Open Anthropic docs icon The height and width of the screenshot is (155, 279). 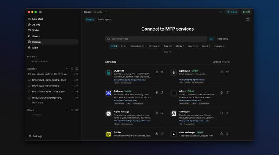pos(222,113)
